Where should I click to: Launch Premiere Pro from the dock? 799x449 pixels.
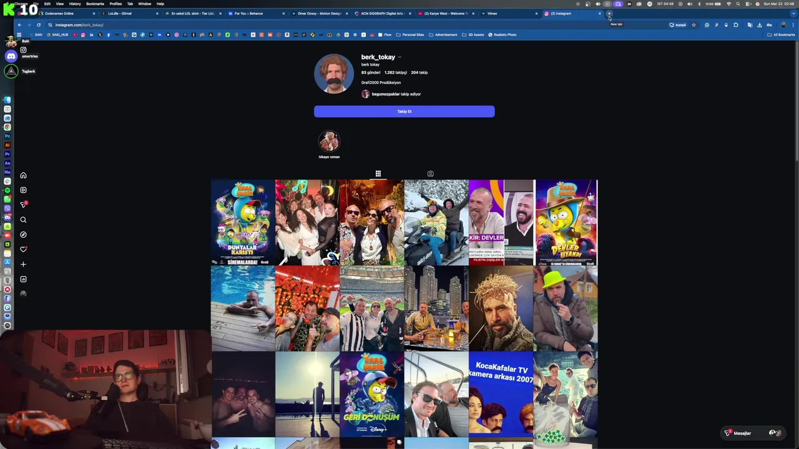pyautogui.click(x=7, y=154)
